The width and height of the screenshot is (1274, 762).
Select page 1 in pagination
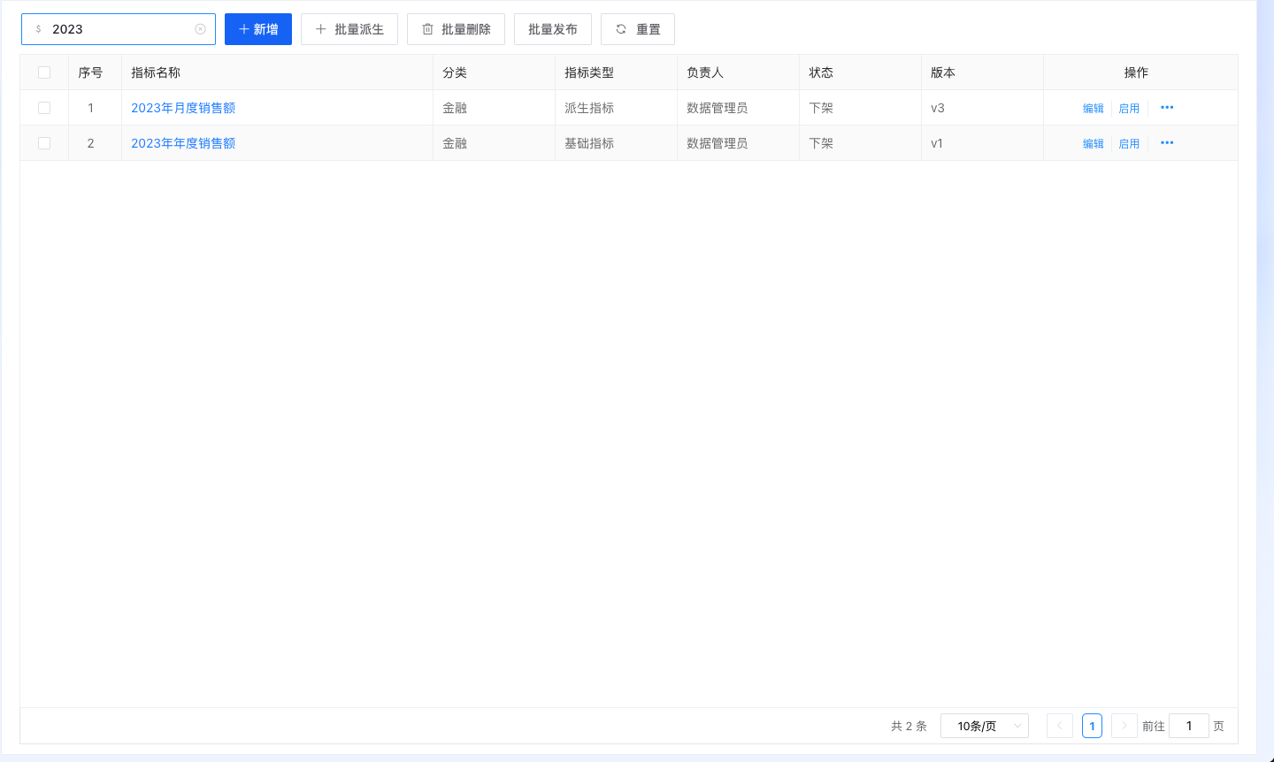click(1092, 726)
